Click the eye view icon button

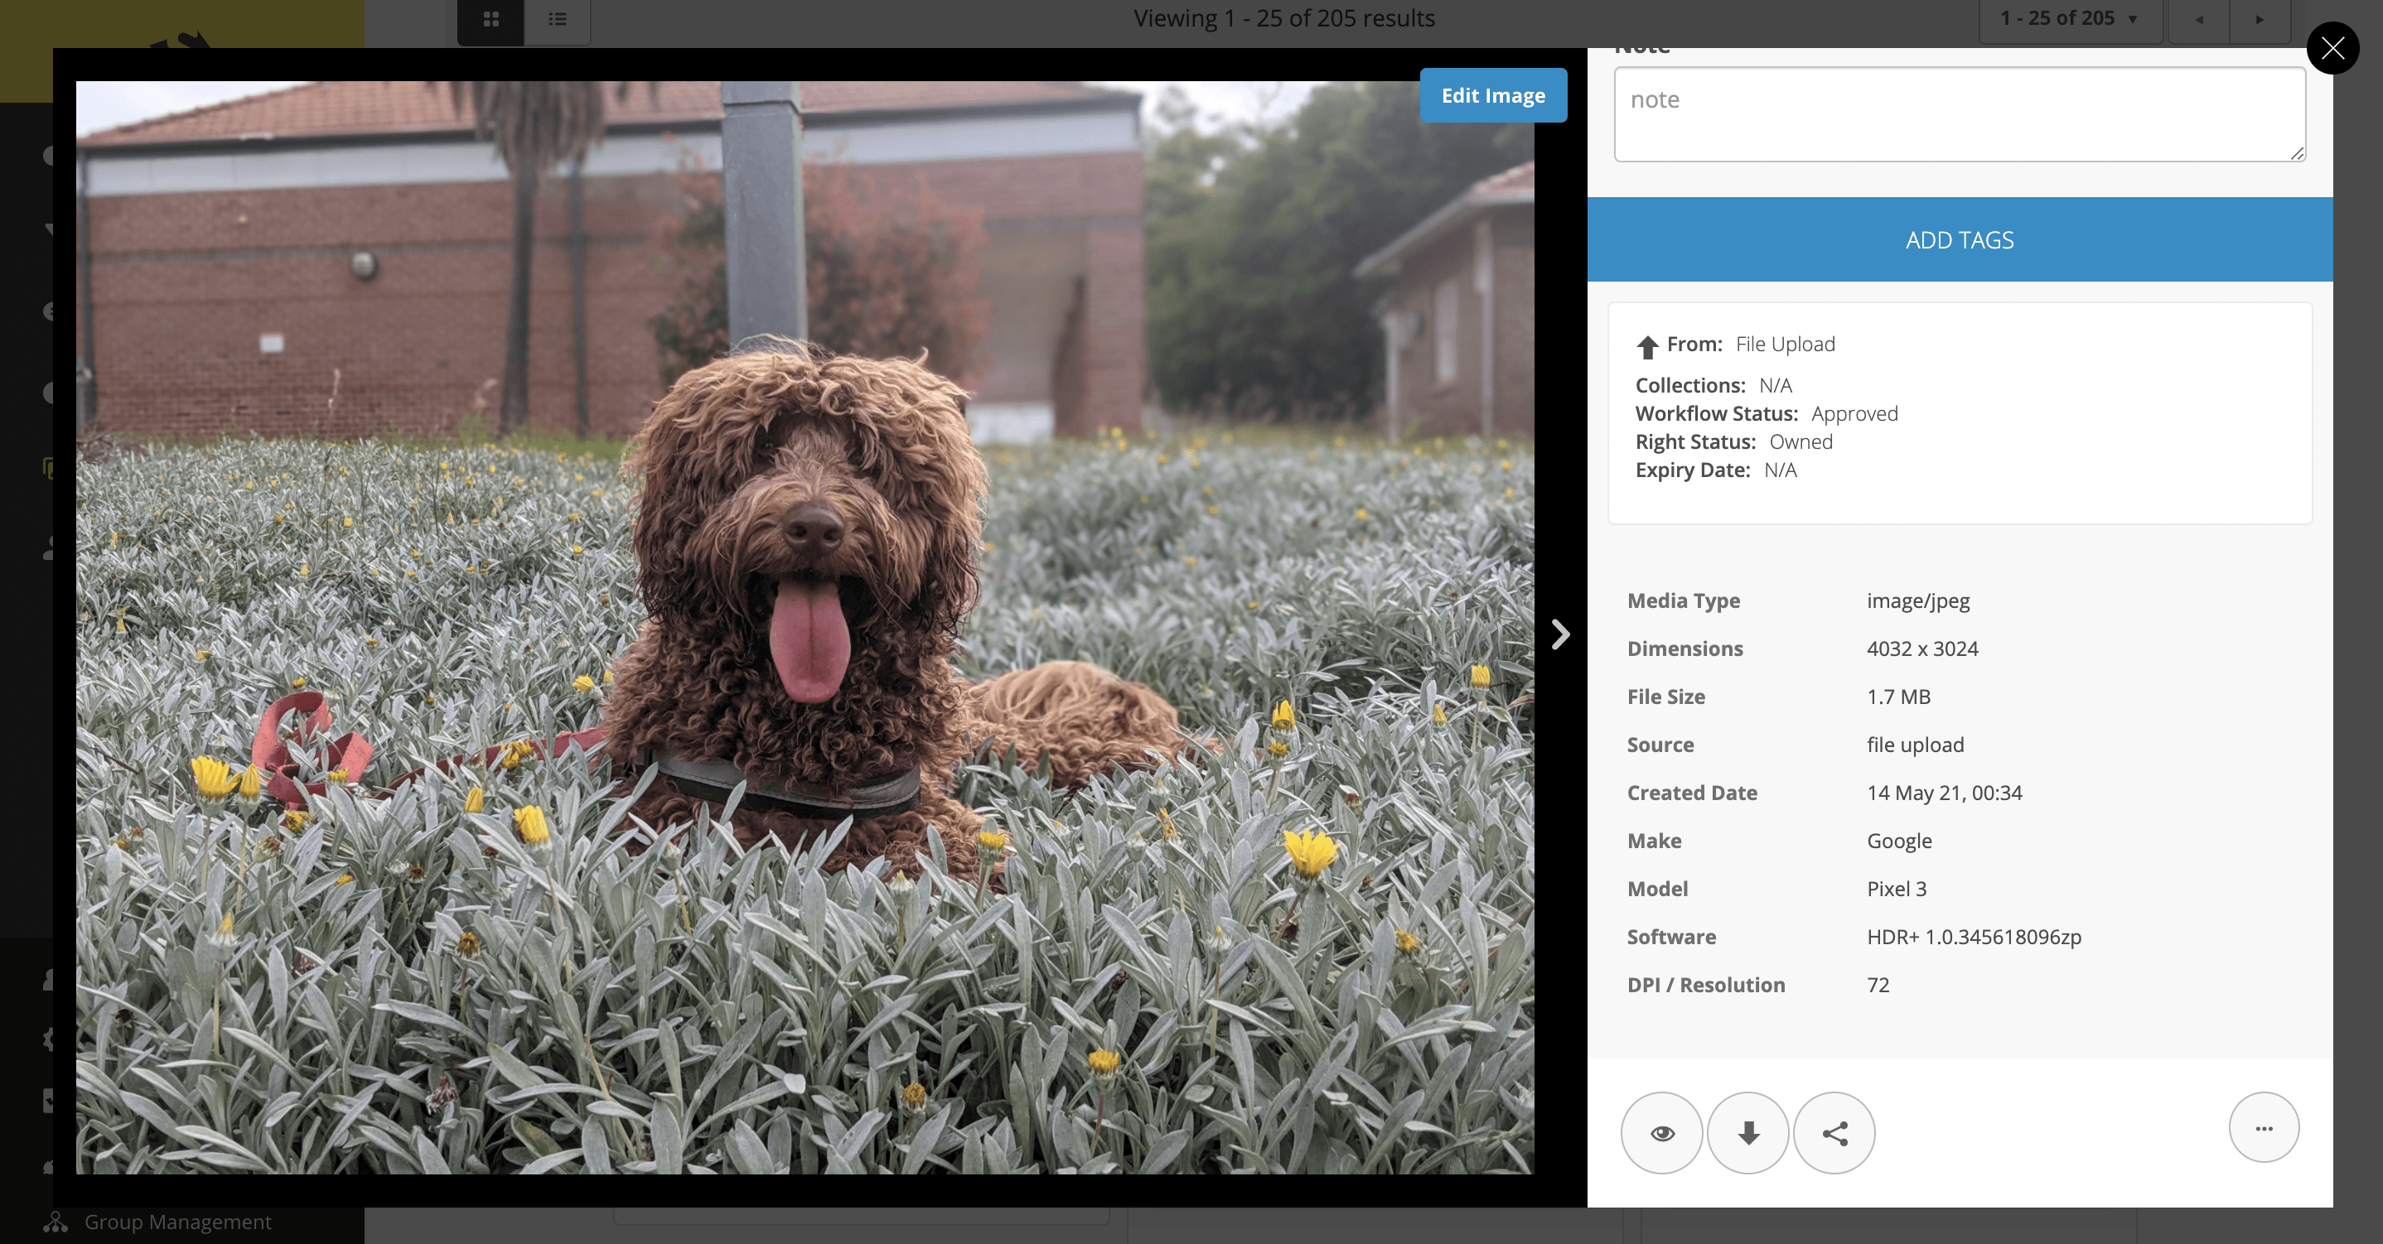click(x=1661, y=1133)
